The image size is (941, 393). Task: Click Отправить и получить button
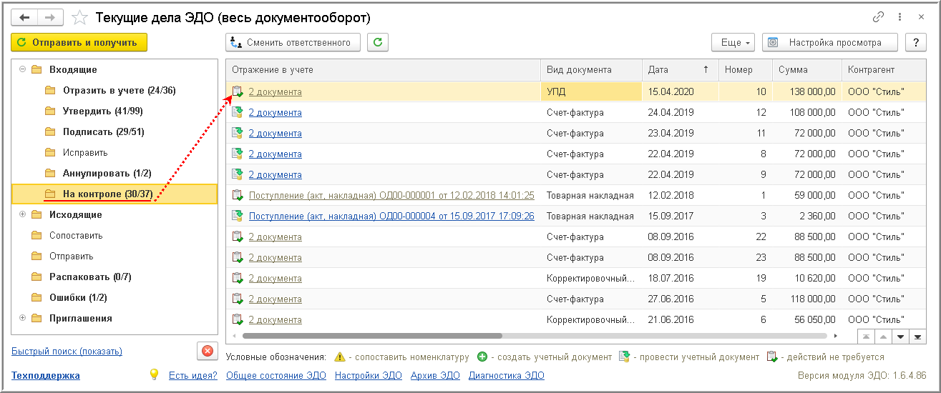[79, 43]
